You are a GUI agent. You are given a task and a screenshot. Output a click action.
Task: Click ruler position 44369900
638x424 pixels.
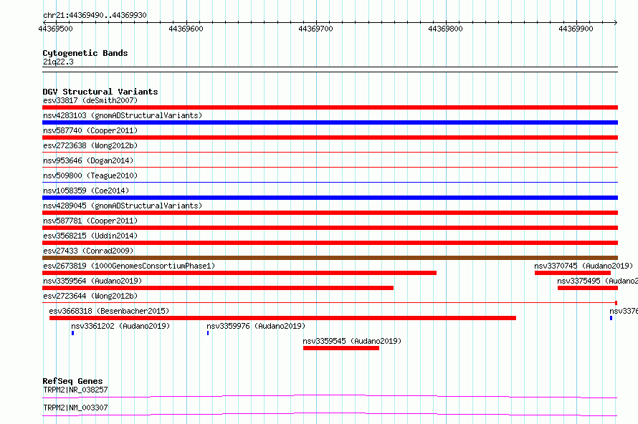(x=576, y=29)
